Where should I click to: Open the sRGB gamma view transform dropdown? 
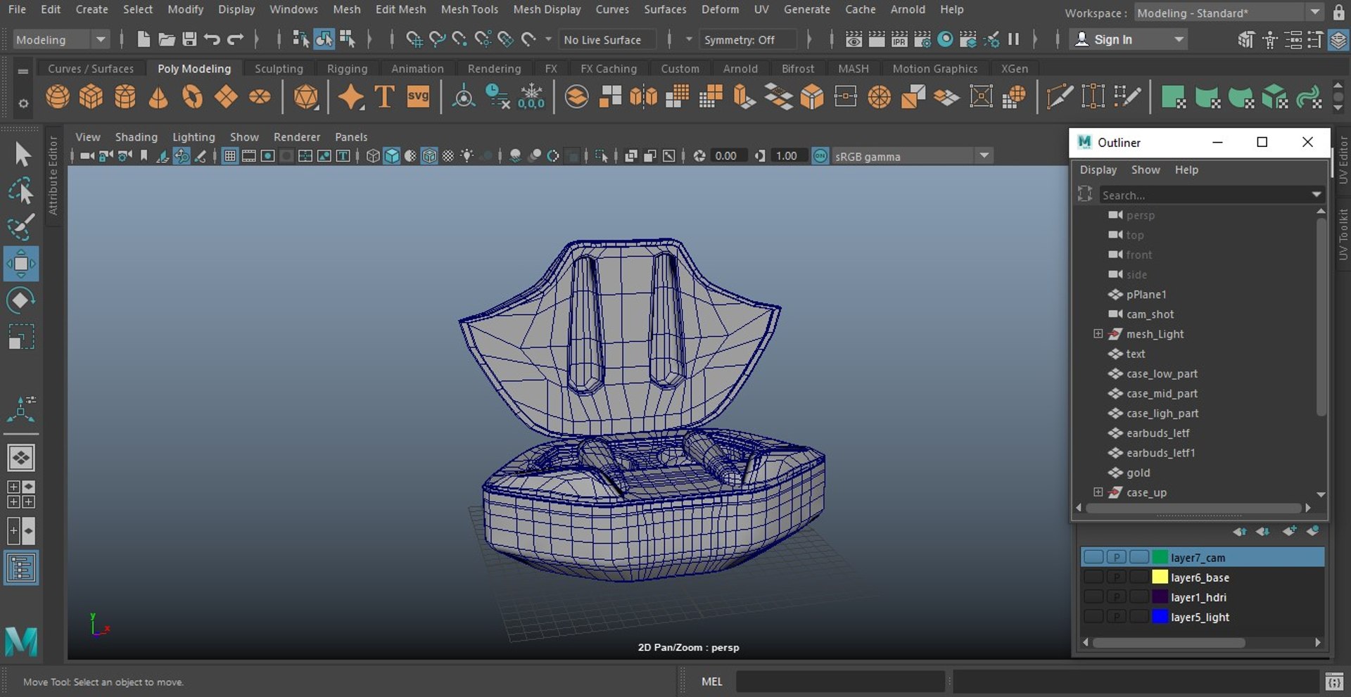(913, 155)
